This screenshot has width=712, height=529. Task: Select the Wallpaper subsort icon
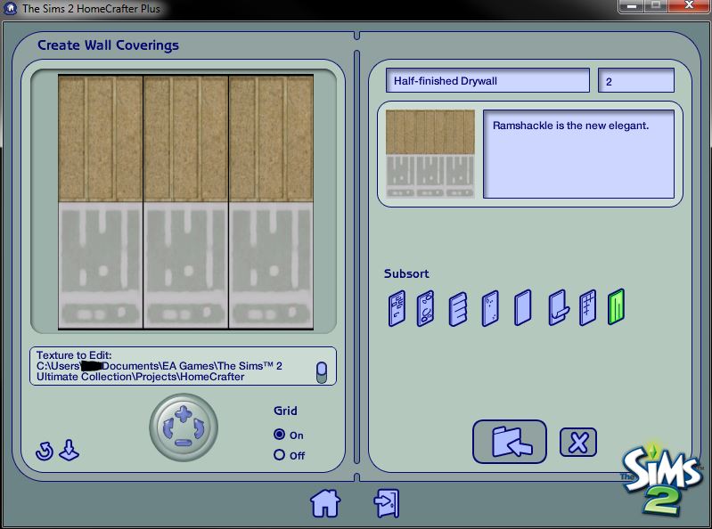tap(558, 308)
